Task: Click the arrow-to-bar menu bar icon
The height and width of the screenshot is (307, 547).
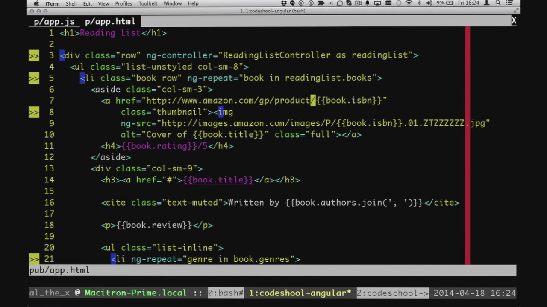Action: (x=330, y=3)
